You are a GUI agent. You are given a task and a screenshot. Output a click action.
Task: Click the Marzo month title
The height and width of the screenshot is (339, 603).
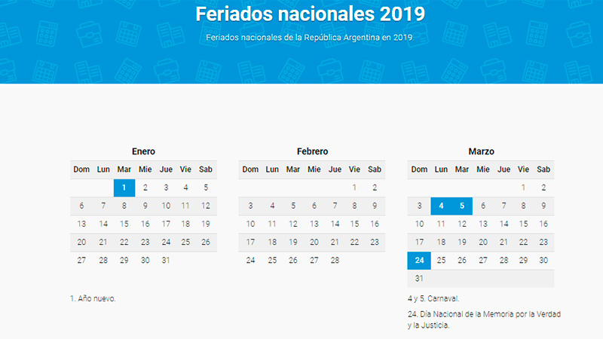481,151
